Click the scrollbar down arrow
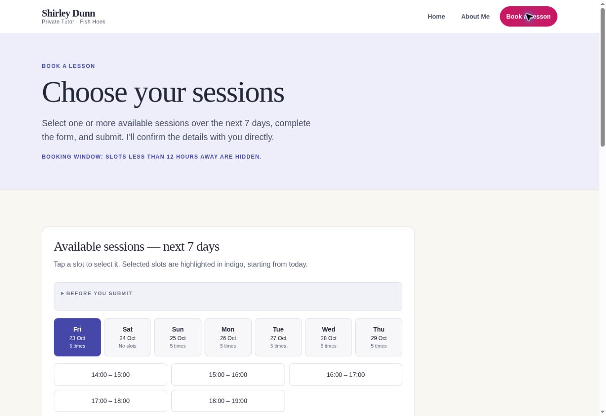The height and width of the screenshot is (416, 606). pos(602,412)
